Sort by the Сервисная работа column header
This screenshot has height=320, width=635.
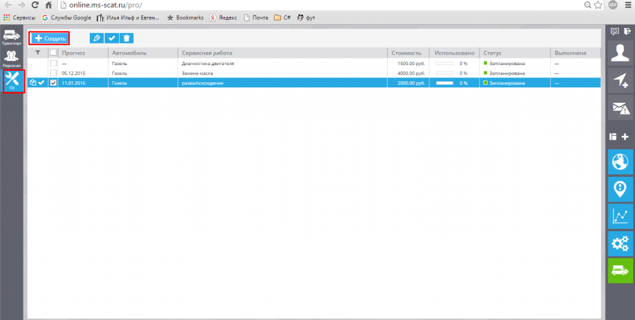[x=283, y=53]
